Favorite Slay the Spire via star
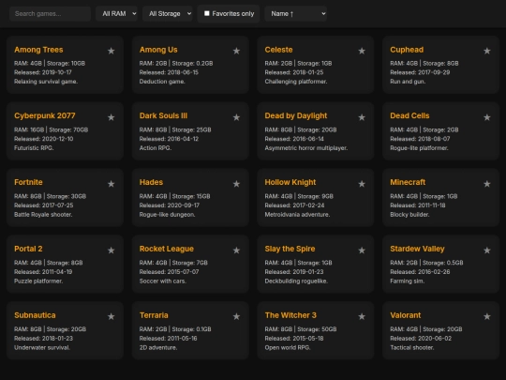Viewport: 506px width, 380px height. point(362,251)
